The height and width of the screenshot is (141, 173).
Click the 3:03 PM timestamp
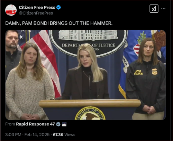click(x=13, y=134)
